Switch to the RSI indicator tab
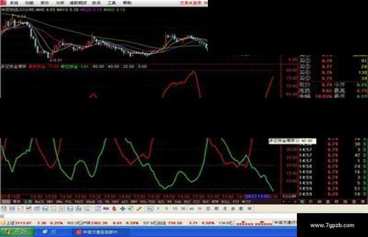 pos(161,201)
